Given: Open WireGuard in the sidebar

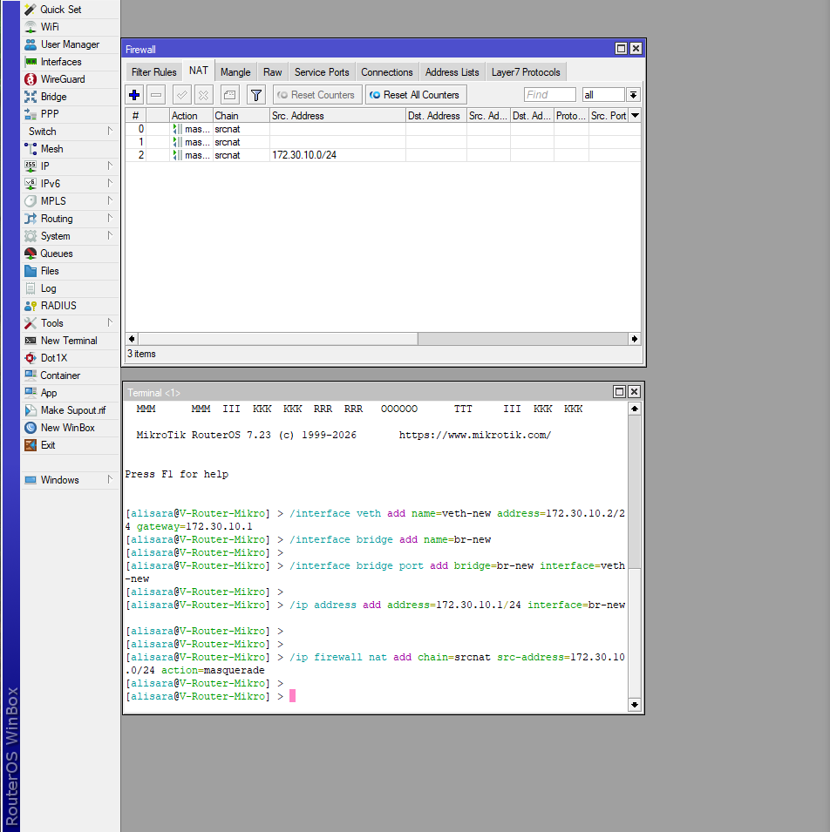Looking at the screenshot, I should click(70, 79).
